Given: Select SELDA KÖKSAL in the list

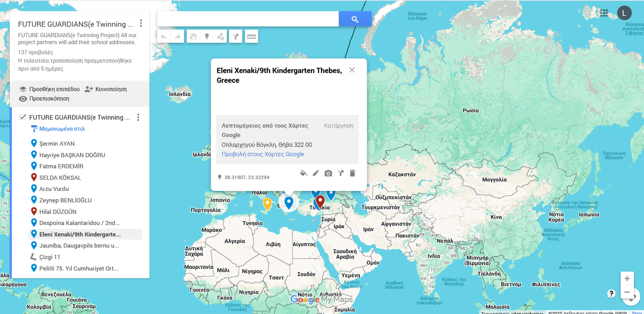Looking at the screenshot, I should (60, 178).
